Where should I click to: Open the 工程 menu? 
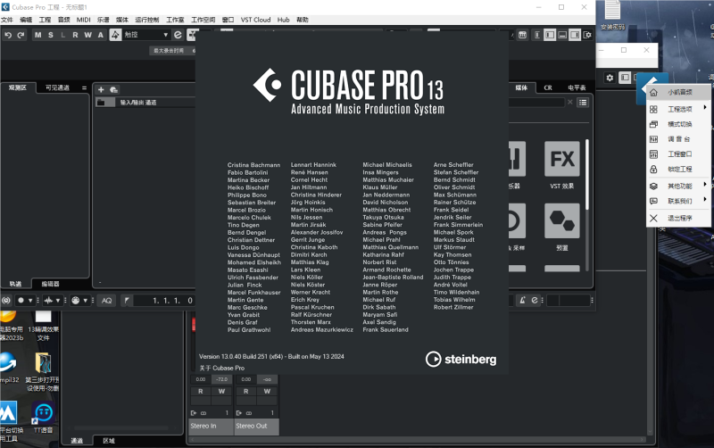[x=46, y=20]
